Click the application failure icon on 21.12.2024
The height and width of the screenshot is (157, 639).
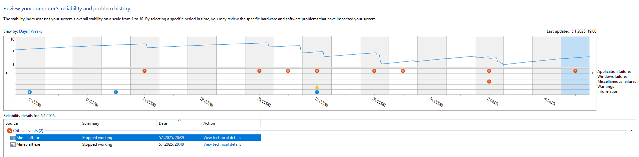(145, 71)
